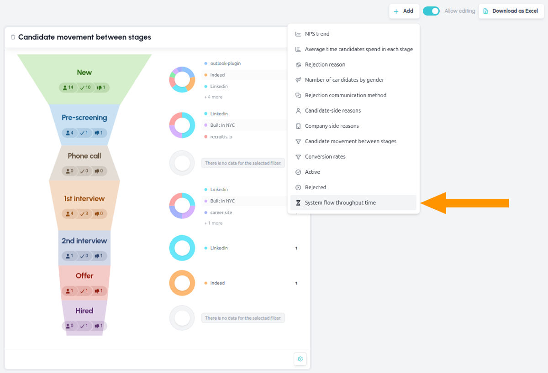Click the Indeed legend in Offer row

tap(215, 283)
